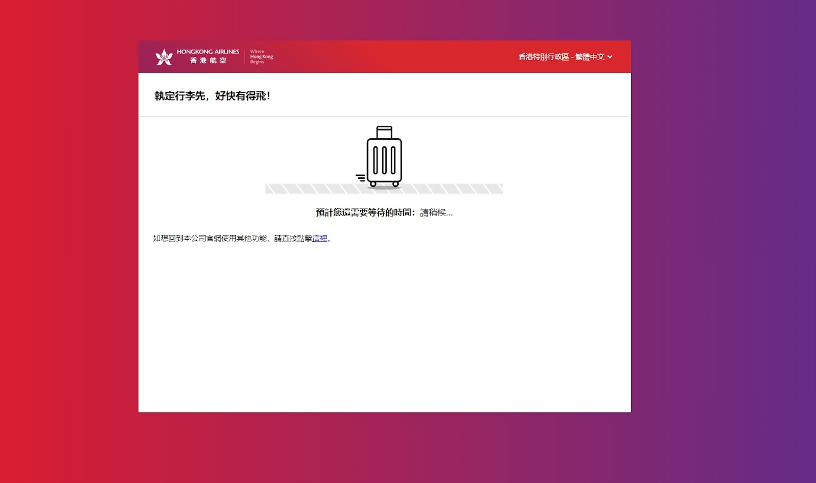Click the 預計您還需要等待的時間 label

click(365, 213)
